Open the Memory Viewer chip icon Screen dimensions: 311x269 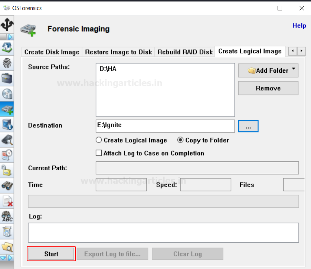click(x=7, y=140)
